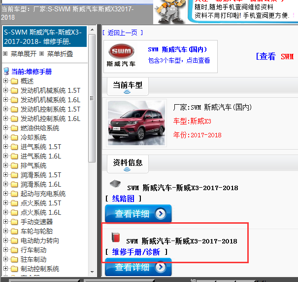
Task: Click folder icon of 驻车制动
Action: (14, 259)
